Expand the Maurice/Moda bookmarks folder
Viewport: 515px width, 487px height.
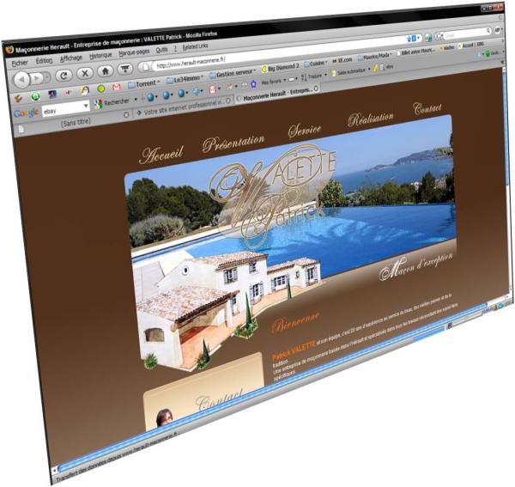[x=375, y=57]
